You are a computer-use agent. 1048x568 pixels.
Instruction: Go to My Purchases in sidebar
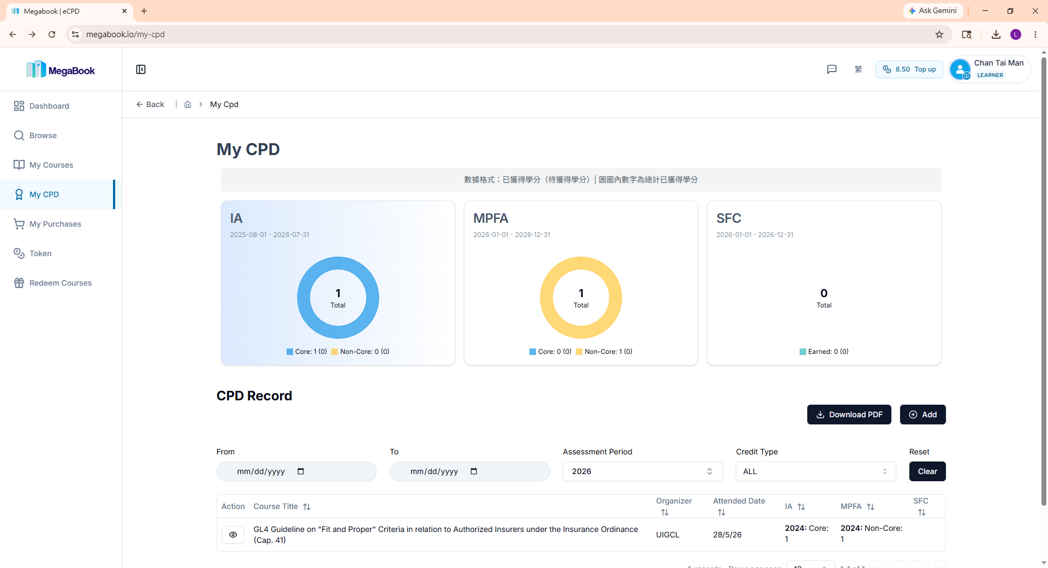pyautogui.click(x=55, y=224)
